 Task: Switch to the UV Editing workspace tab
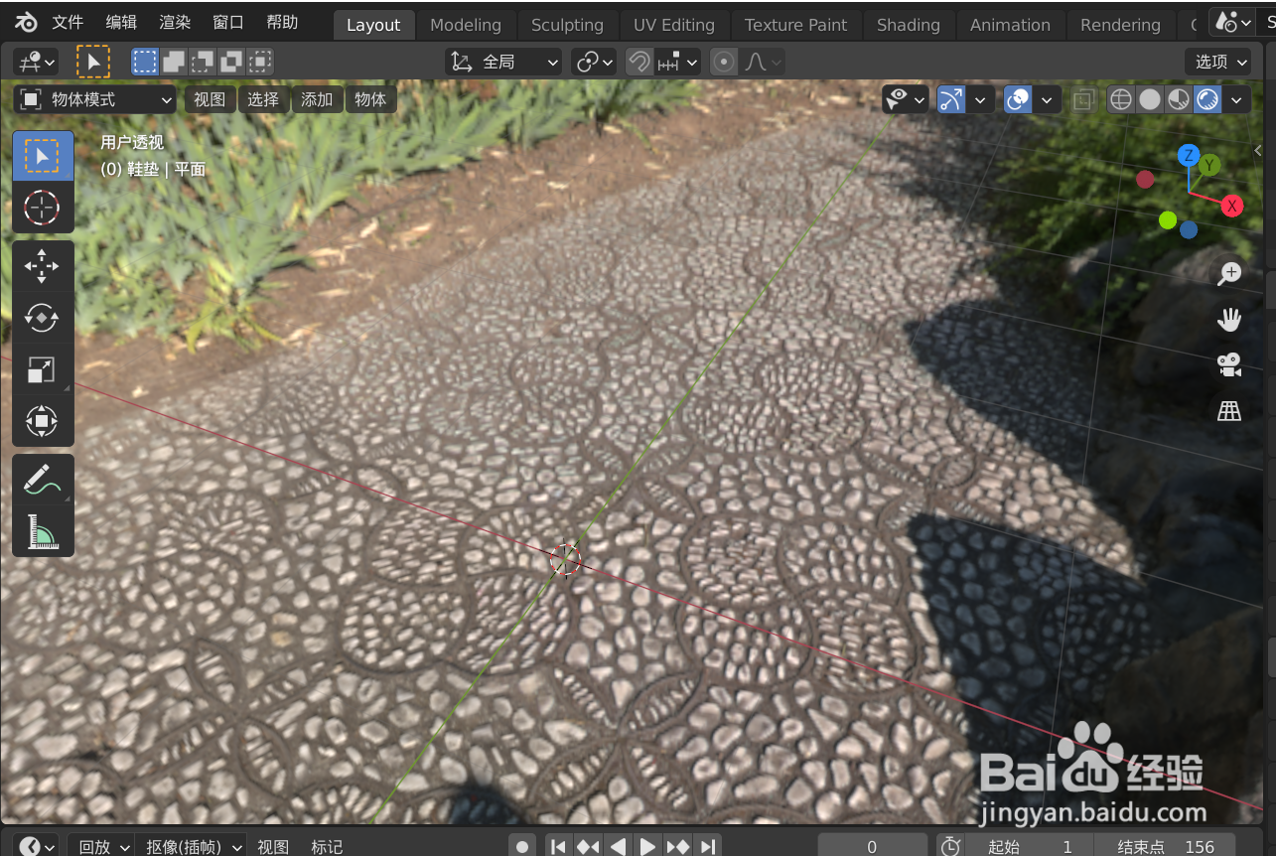[x=674, y=25]
